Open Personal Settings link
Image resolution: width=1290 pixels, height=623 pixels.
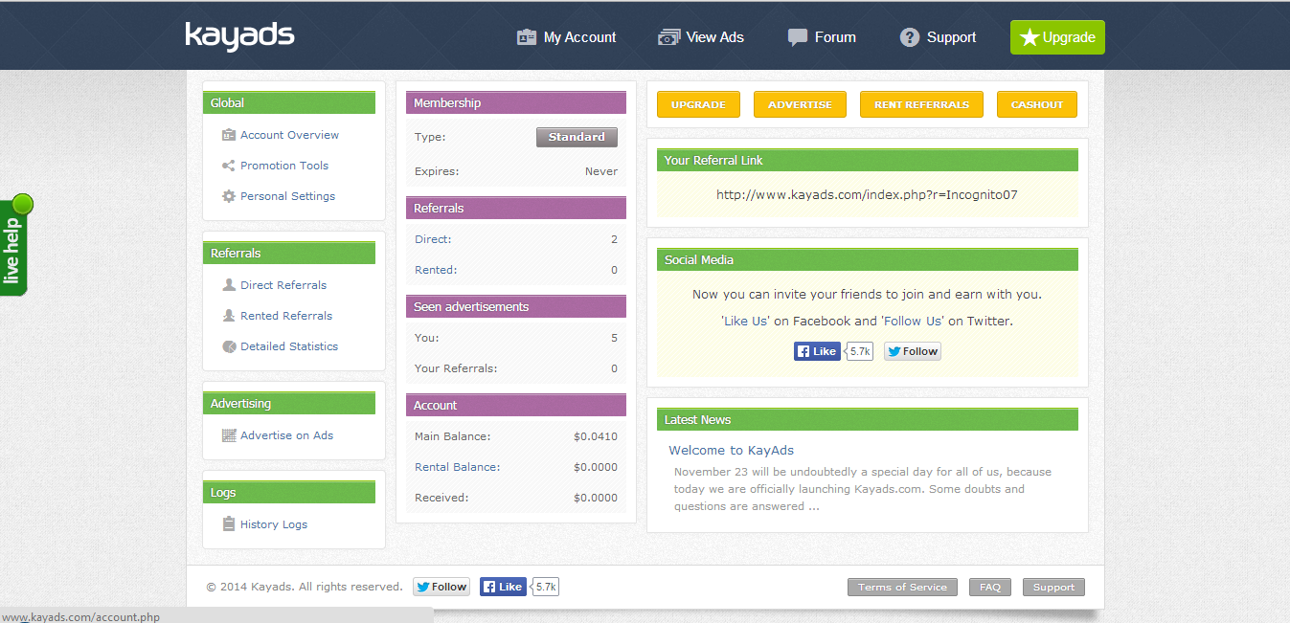[x=287, y=196]
